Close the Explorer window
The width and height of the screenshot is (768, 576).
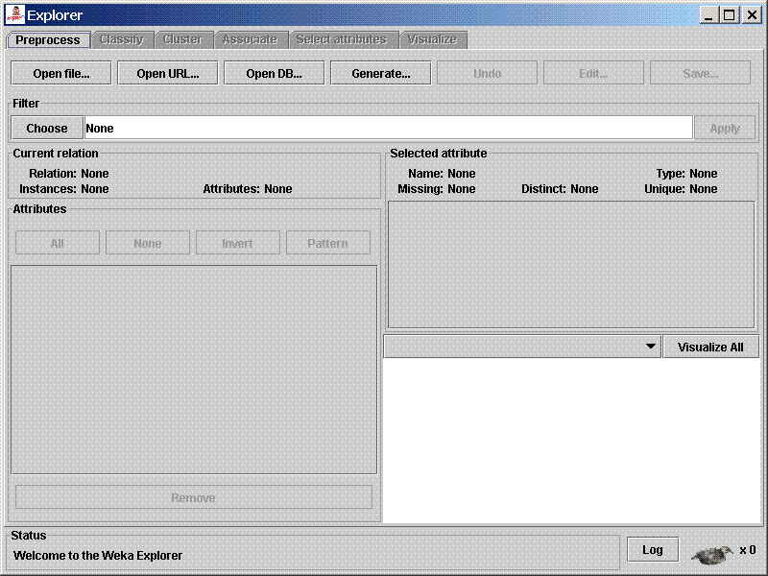point(752,15)
